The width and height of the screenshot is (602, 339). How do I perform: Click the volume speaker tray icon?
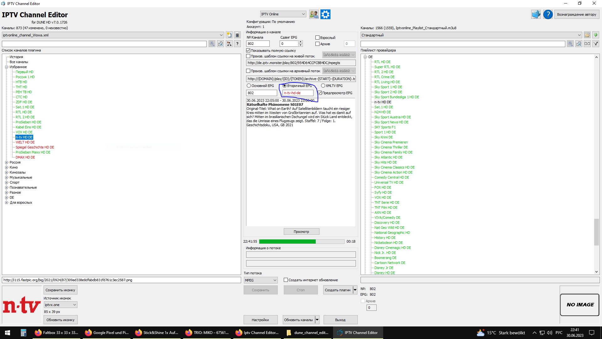click(549, 333)
